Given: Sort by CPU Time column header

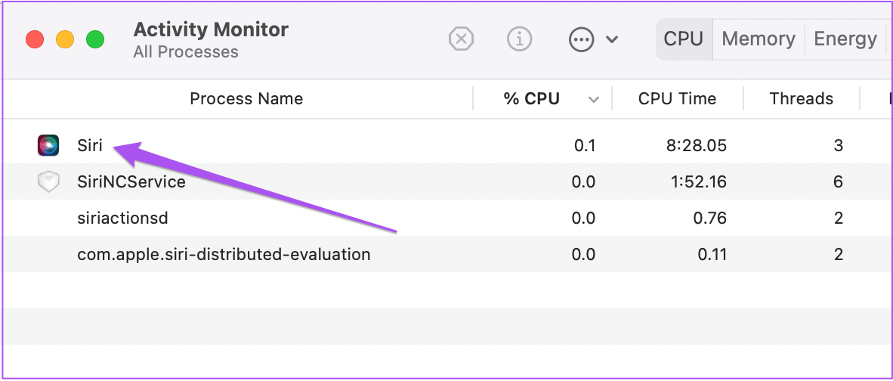Looking at the screenshot, I should (677, 99).
